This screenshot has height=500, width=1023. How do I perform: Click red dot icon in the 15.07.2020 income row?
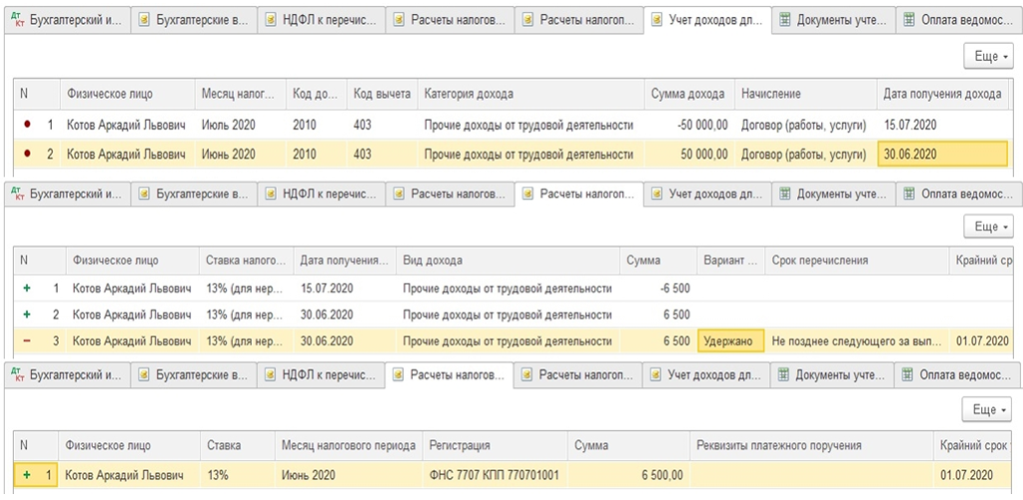click(x=28, y=125)
